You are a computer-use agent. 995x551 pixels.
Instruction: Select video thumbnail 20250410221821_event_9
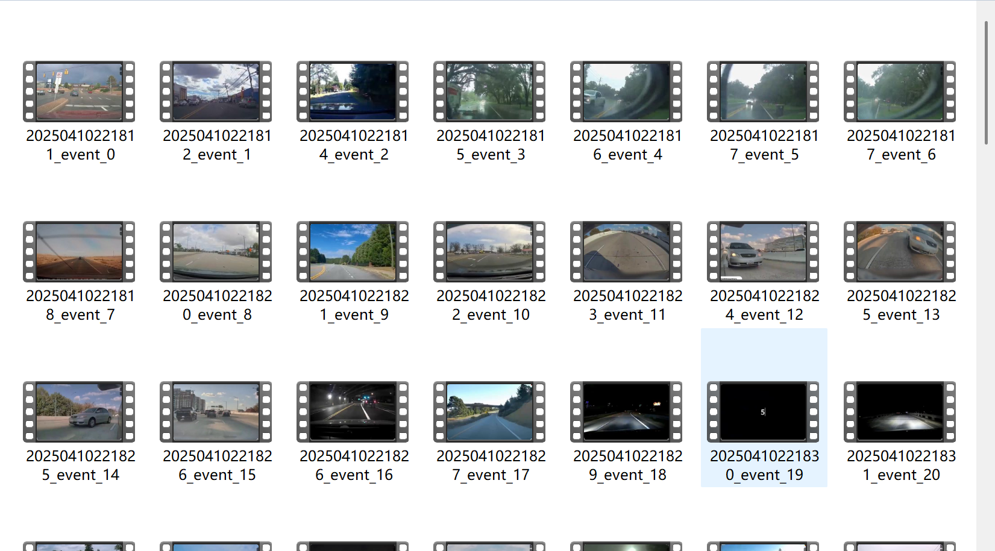tap(353, 252)
